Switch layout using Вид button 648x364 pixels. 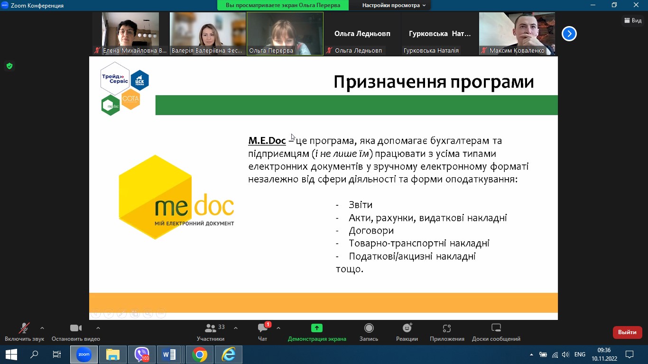(633, 20)
